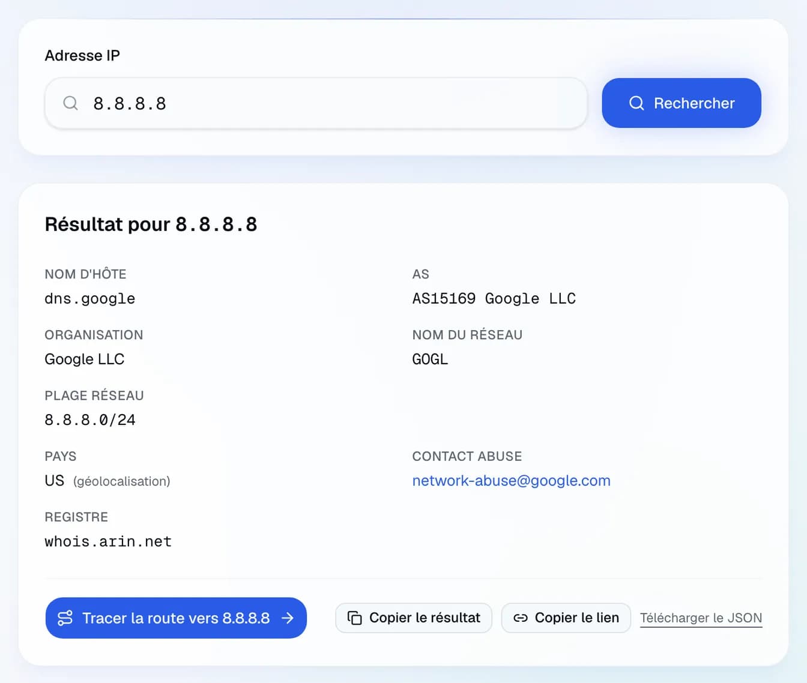Click the CONTACT ABUSE label

467,456
